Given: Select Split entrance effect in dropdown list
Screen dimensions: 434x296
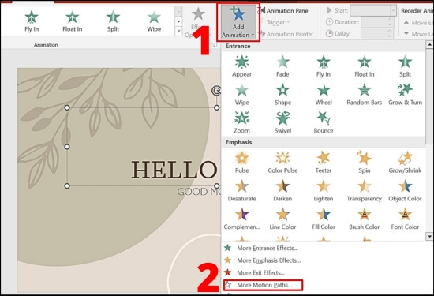Looking at the screenshot, I should coord(406,66).
